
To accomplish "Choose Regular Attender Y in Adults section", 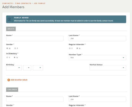I will coord(70,48).
